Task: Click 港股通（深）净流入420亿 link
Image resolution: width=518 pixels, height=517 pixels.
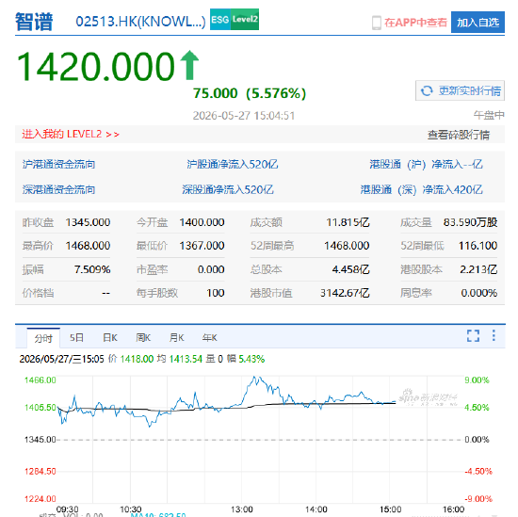Action: [x=422, y=189]
